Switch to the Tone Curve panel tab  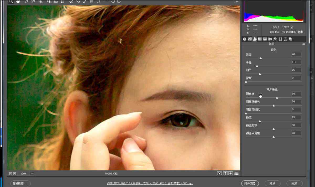click(x=250, y=39)
